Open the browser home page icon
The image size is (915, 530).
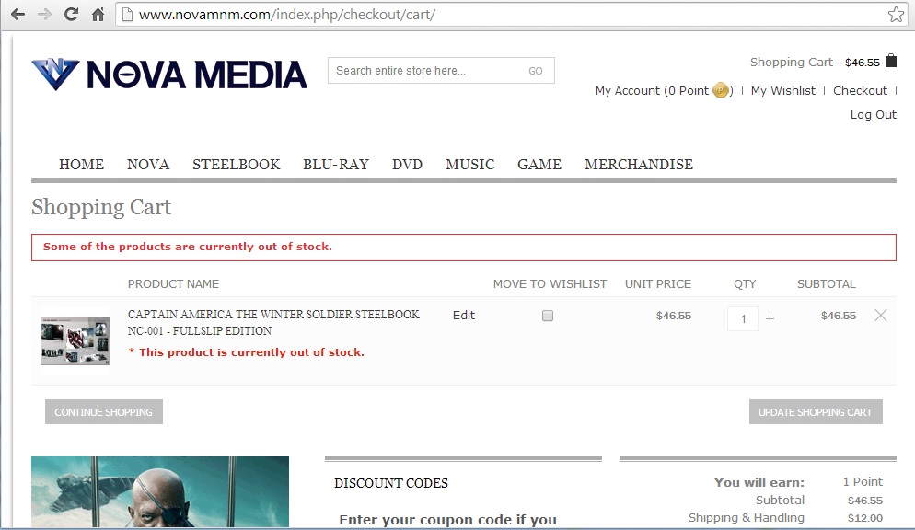(x=98, y=14)
